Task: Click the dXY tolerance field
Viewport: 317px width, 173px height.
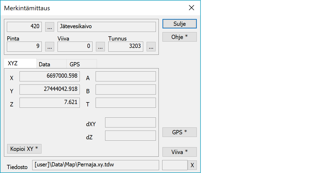Action: [130, 122]
